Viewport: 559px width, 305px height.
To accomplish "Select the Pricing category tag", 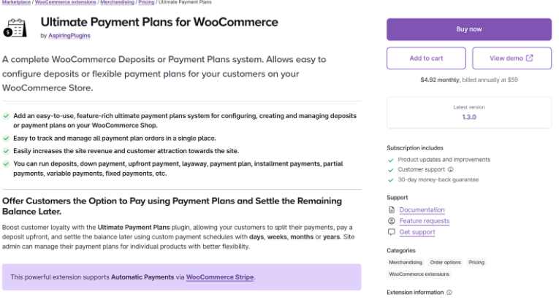I will click(476, 262).
